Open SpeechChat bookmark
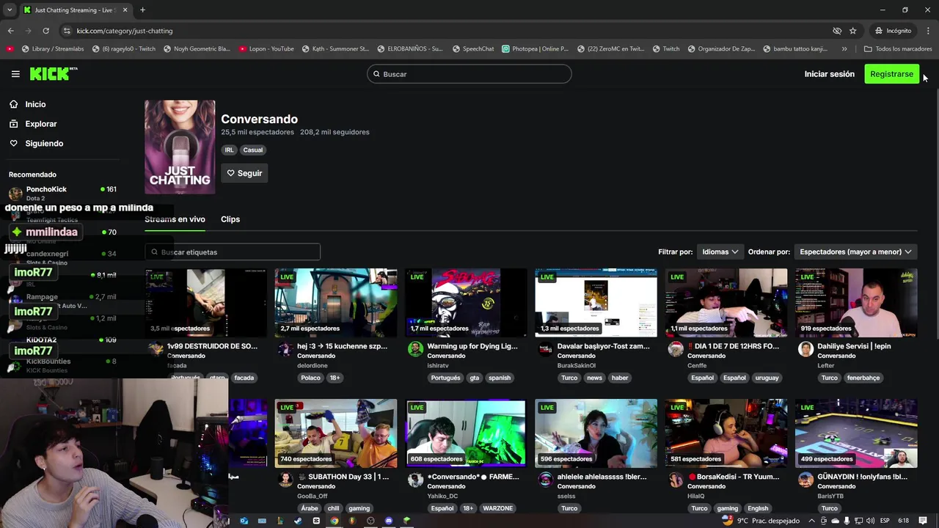Image resolution: width=939 pixels, height=528 pixels. click(x=473, y=49)
